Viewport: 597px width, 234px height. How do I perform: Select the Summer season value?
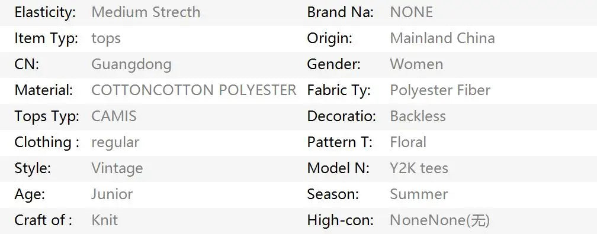tap(419, 194)
